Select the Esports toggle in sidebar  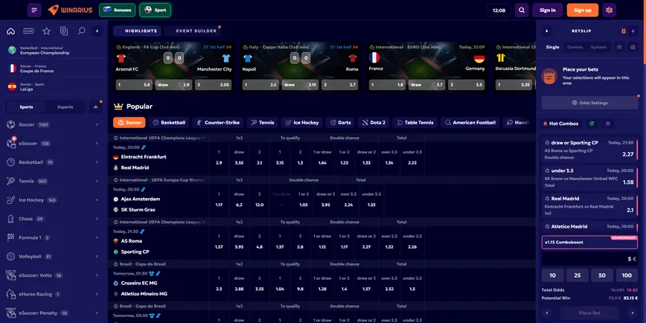click(x=65, y=107)
